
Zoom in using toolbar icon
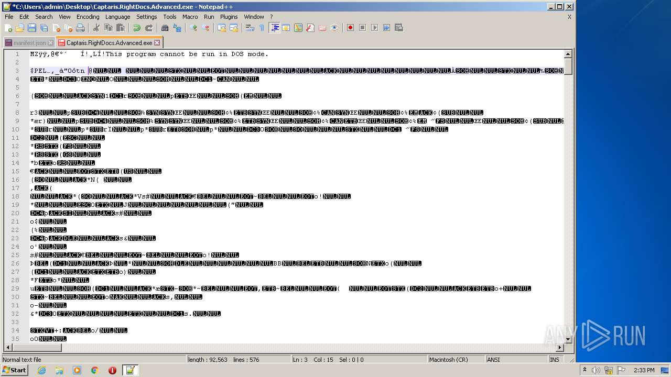point(193,28)
